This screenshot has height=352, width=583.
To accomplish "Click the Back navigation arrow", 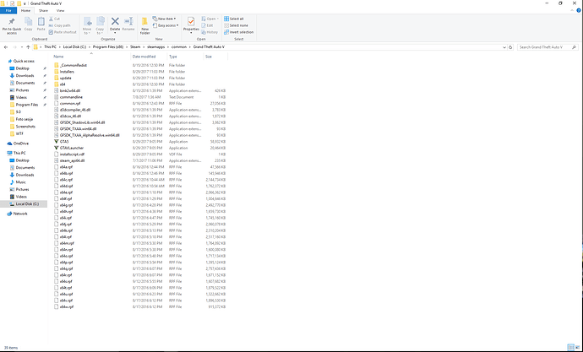I will click(x=6, y=47).
